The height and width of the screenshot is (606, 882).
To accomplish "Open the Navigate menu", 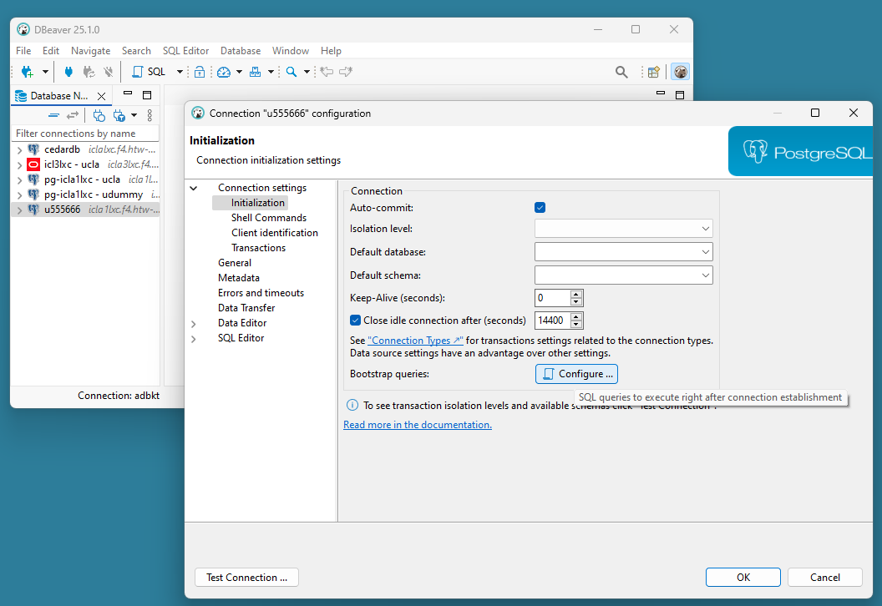I will point(90,51).
